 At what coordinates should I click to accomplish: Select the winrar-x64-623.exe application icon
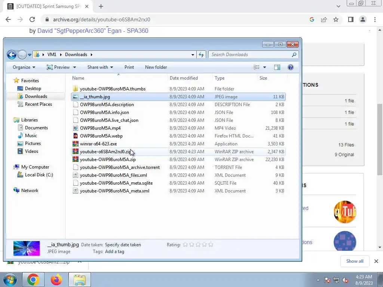[x=76, y=144]
